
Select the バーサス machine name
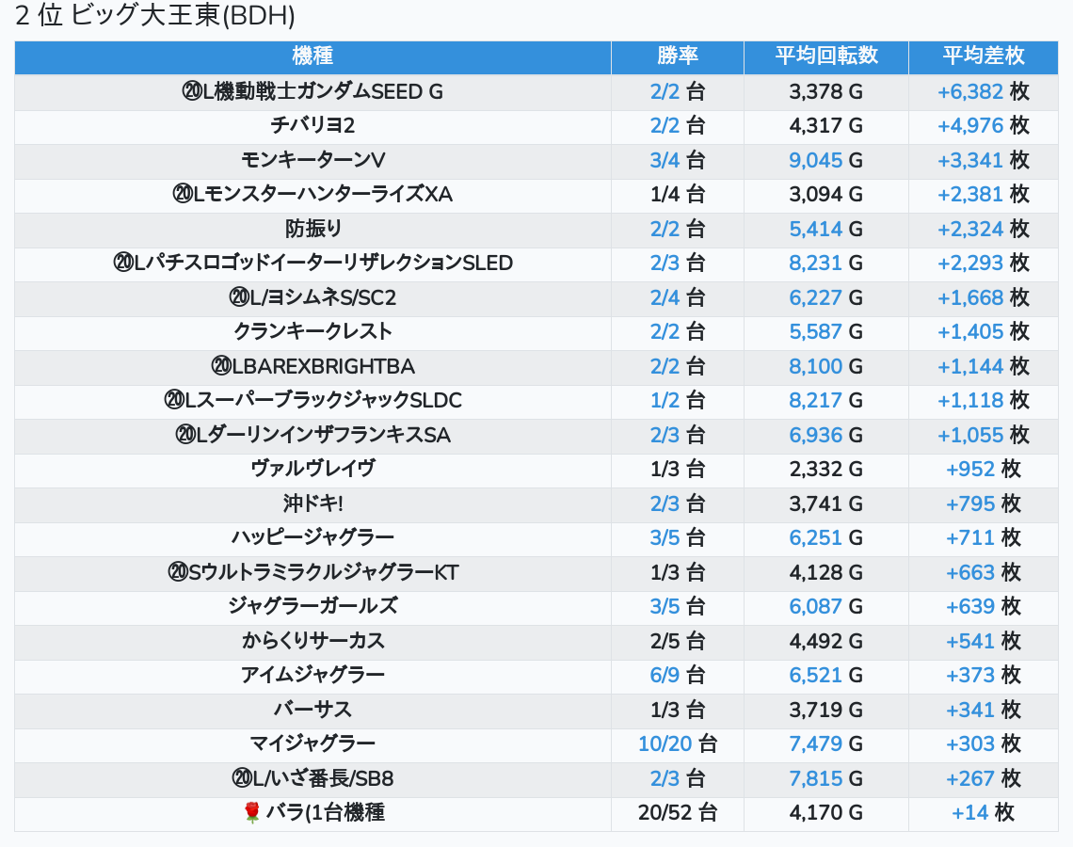click(312, 710)
